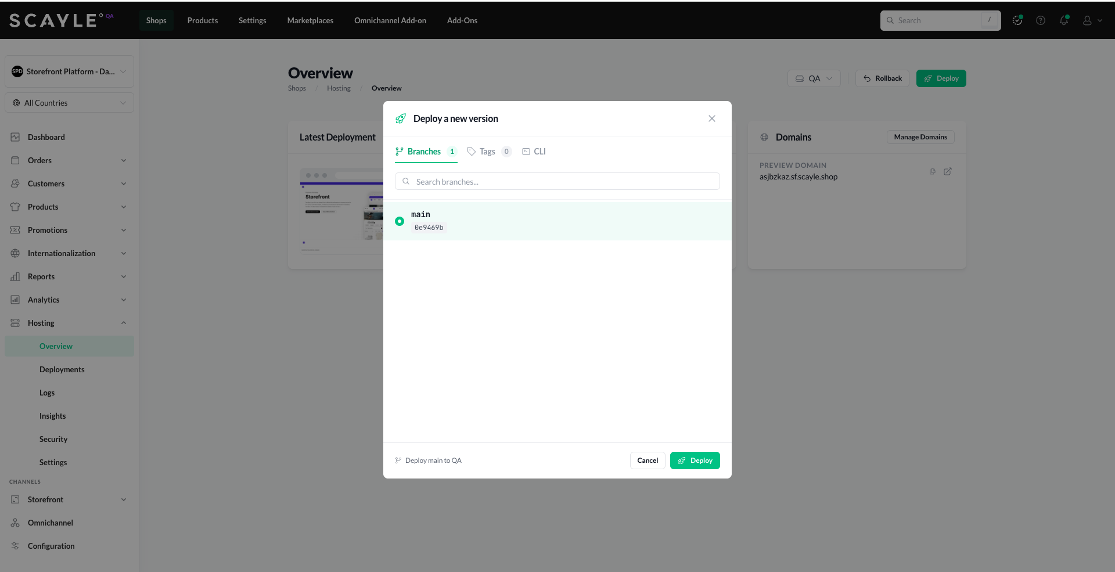
Task: Open preview domain in new tab icon
Action: coord(948,171)
